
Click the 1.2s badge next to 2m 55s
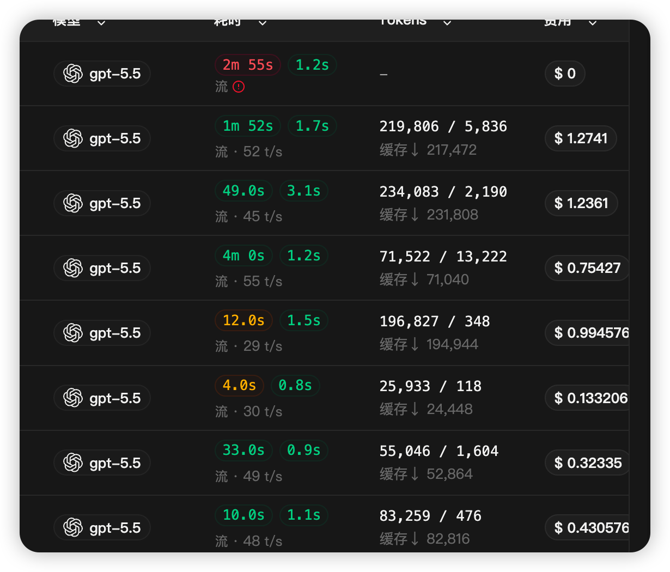point(312,65)
